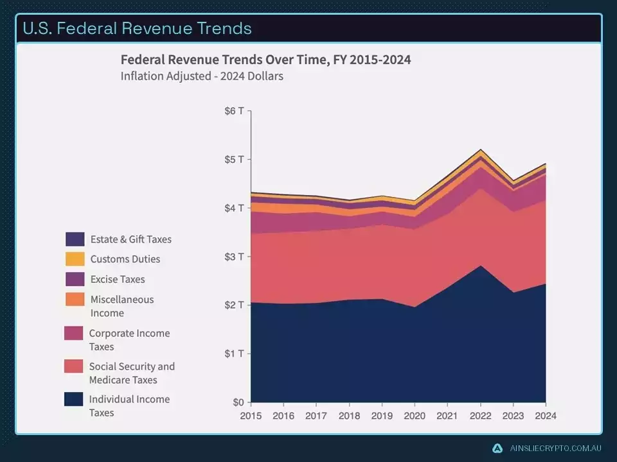This screenshot has height=462, width=617.
Task: Click the Inflation Adjusted subtitle text
Action: (x=202, y=76)
